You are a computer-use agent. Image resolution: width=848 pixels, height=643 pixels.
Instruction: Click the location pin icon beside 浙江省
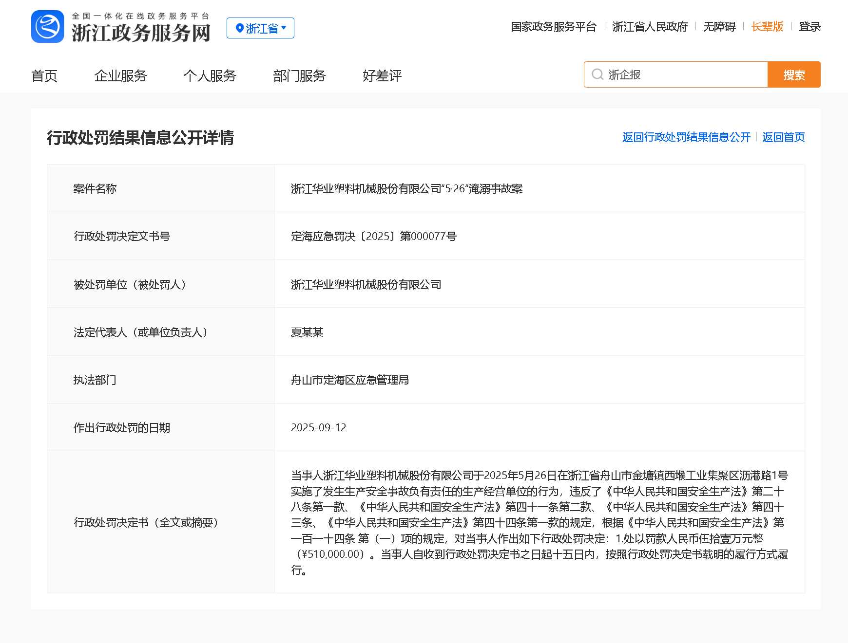[239, 28]
